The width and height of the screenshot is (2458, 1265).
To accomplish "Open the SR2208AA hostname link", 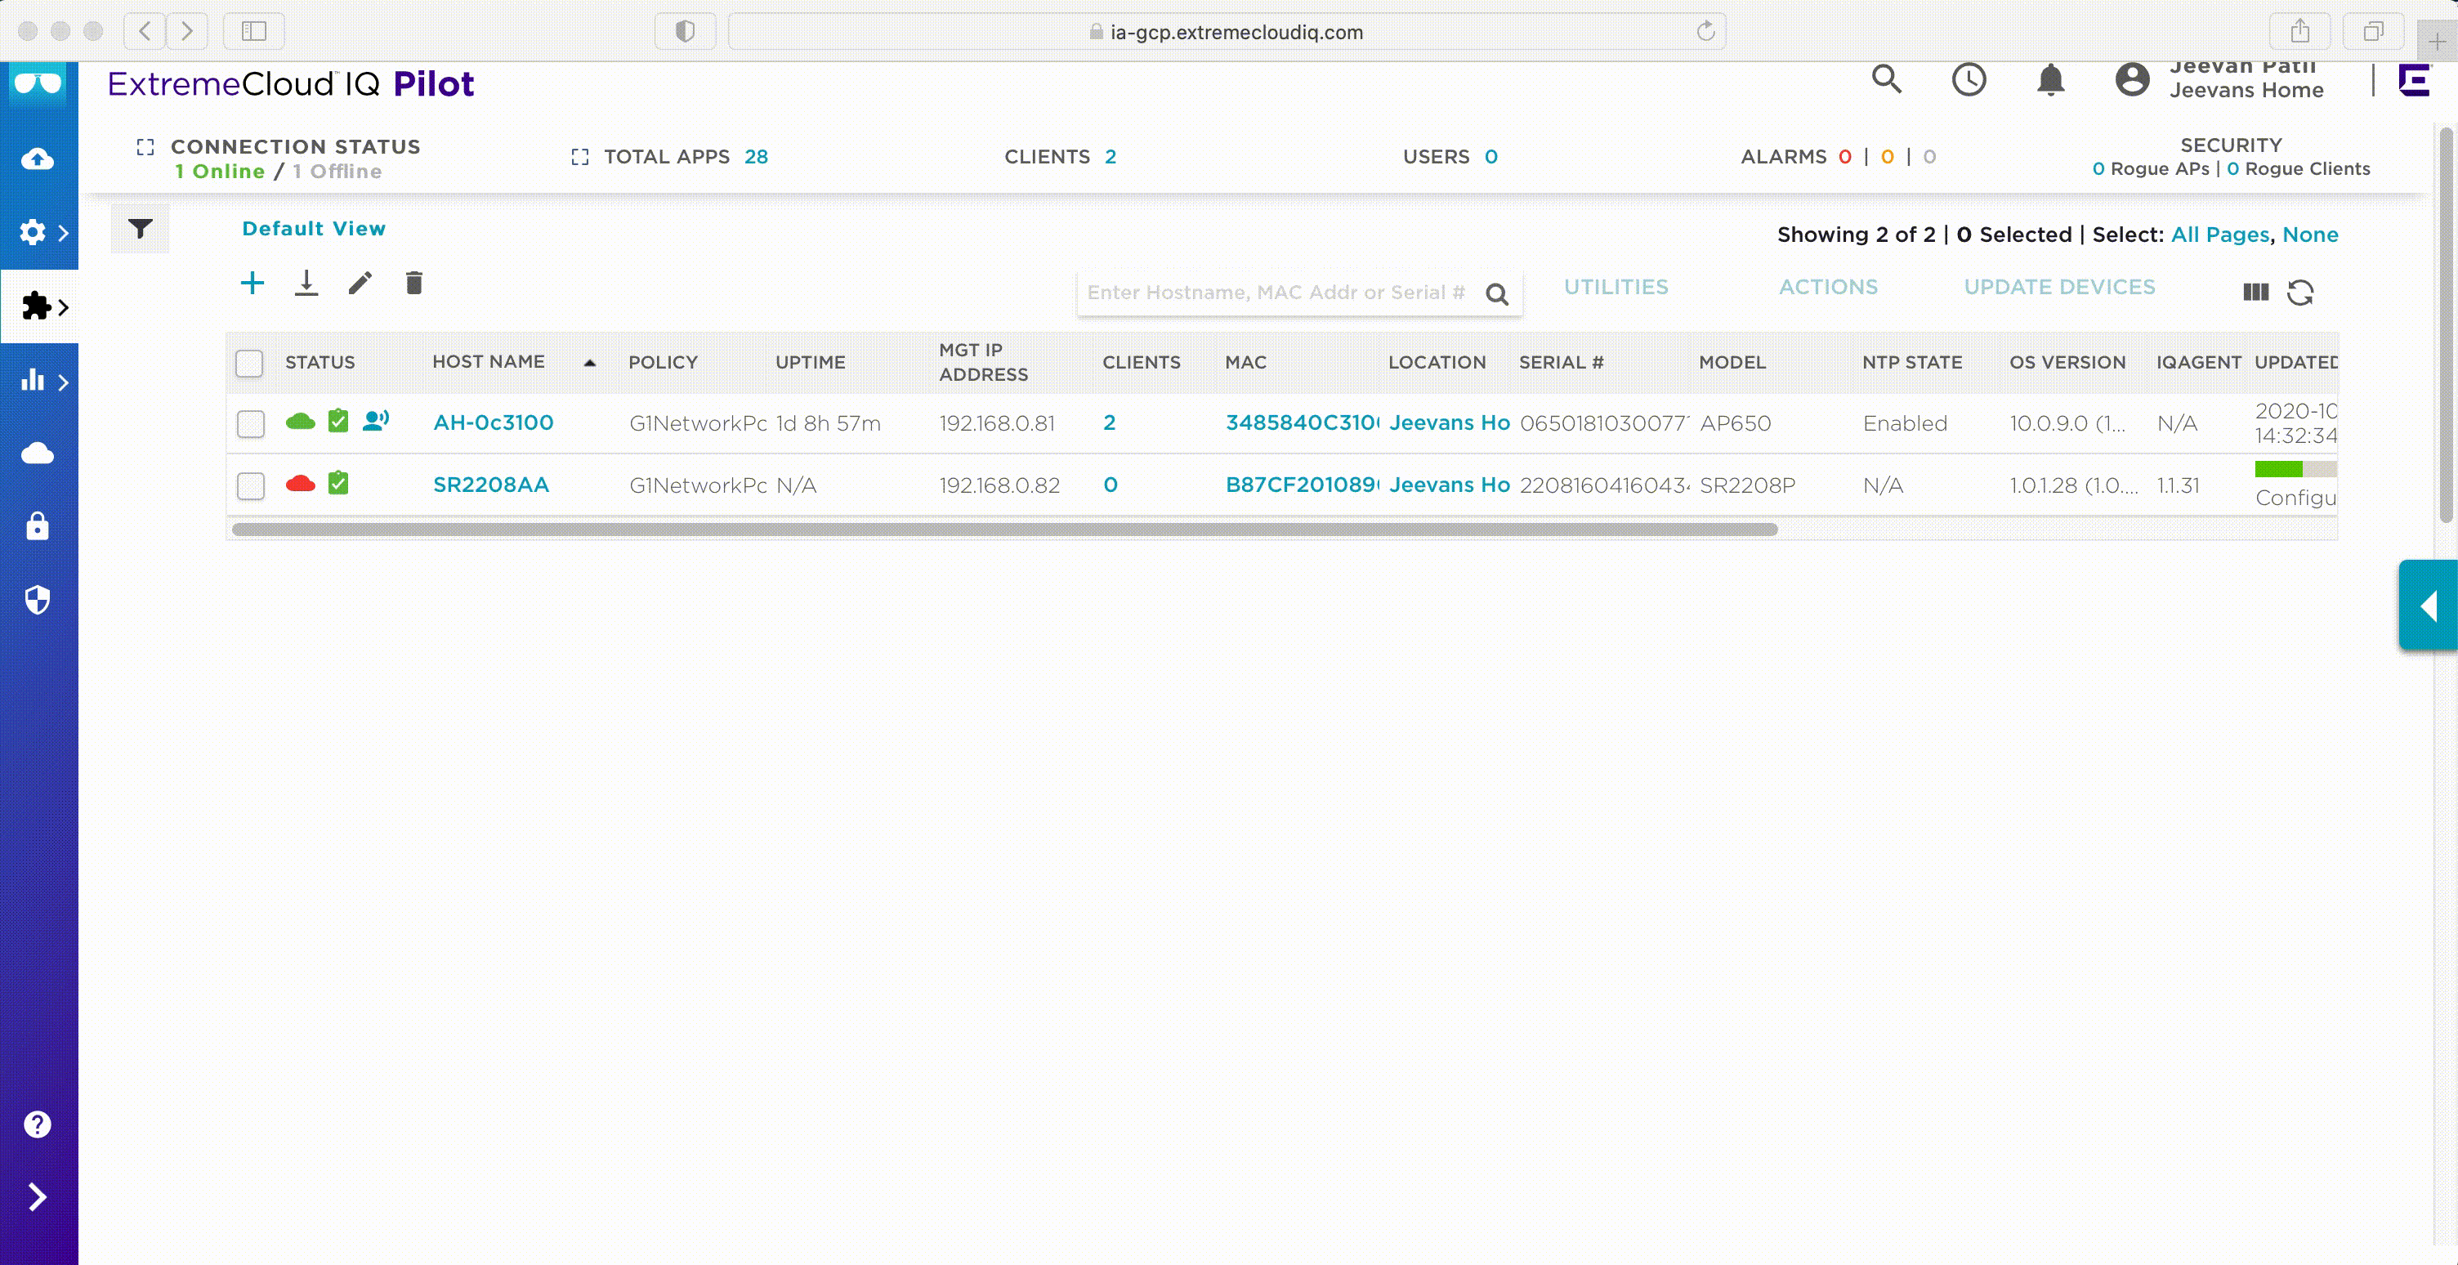I will (490, 485).
